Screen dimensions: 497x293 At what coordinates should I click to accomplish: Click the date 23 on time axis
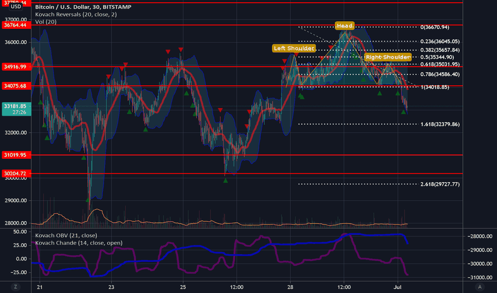(111, 287)
